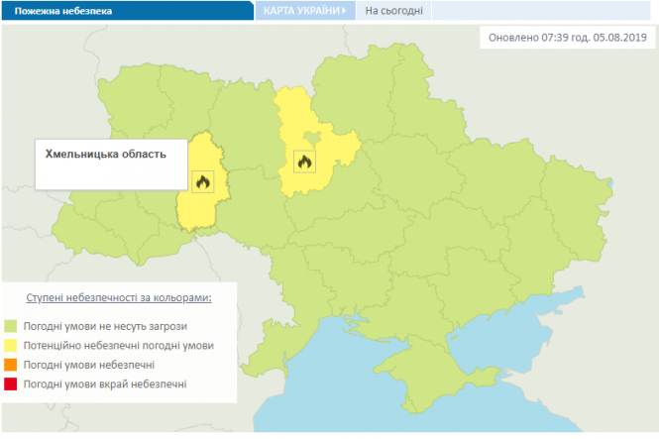Click the small arrow next to КАРТА УКРАЇНИ
Viewport: 659px width, 439px height.
coord(344,11)
